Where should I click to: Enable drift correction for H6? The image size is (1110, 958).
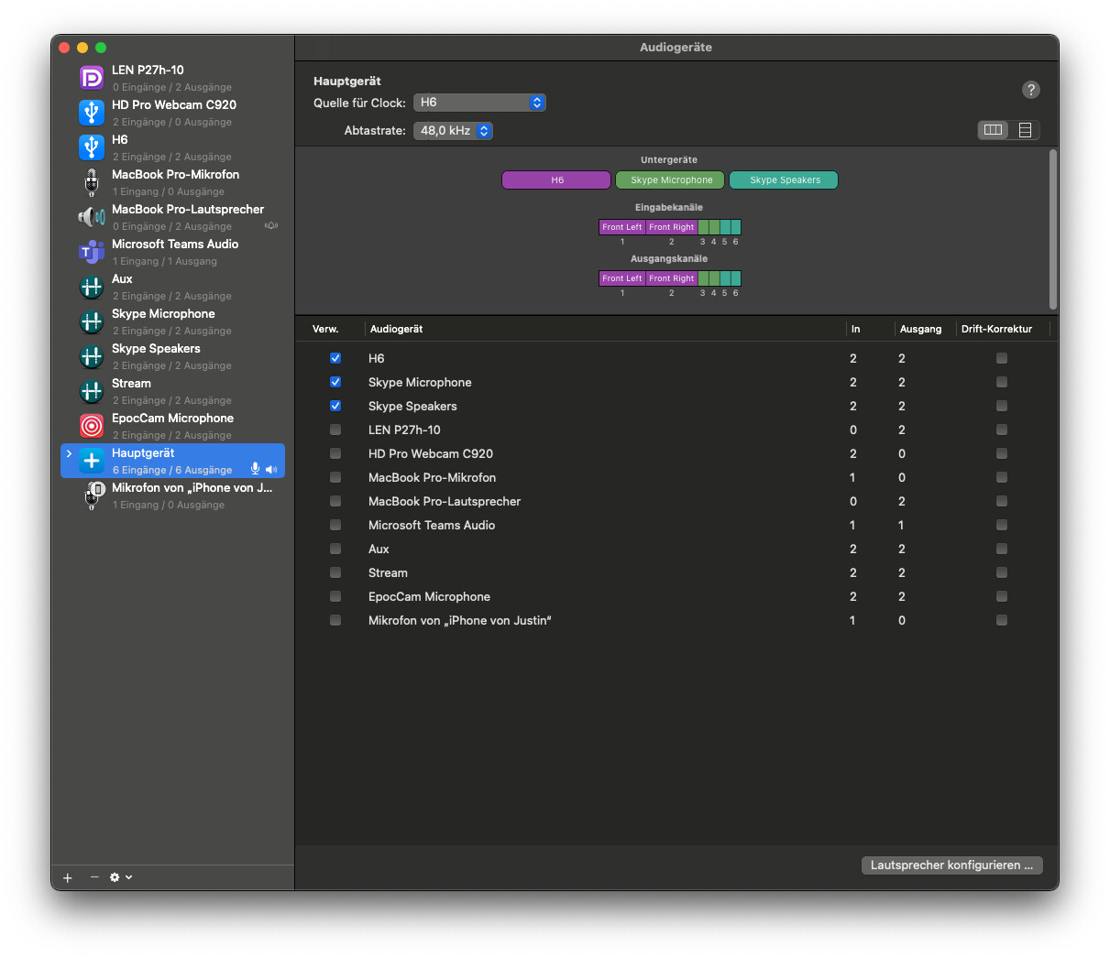coord(1002,358)
